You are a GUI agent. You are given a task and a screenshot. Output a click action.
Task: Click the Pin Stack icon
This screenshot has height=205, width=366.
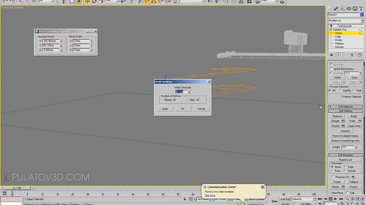[331, 55]
